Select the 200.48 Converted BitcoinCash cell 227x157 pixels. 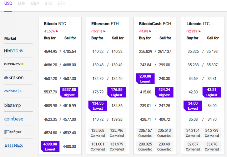click(164, 146)
